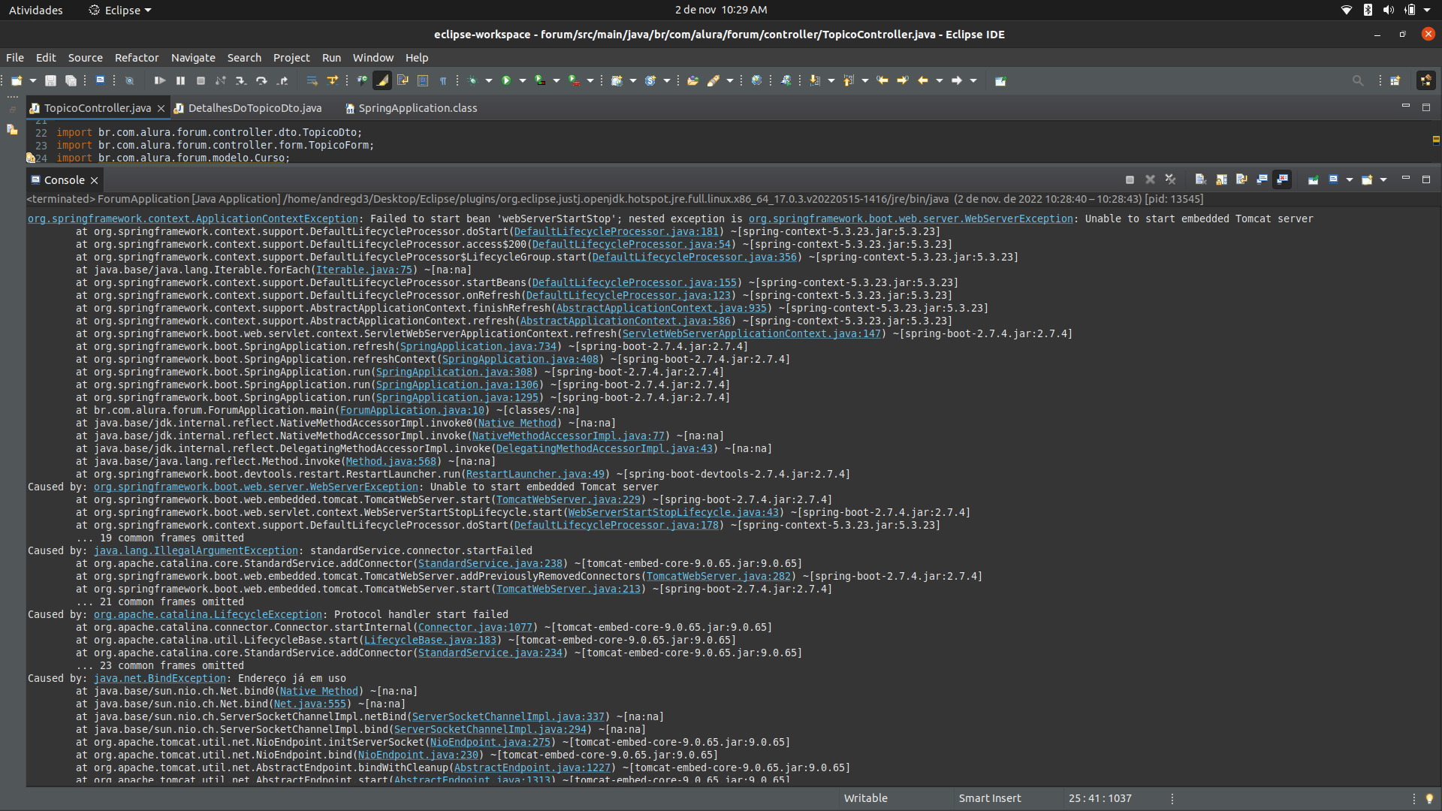Click the Open Perspective icon

coord(1395,80)
